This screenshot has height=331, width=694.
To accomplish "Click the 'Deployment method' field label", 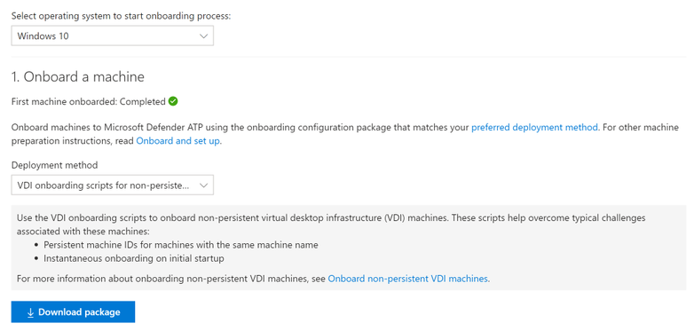I will 54,165.
